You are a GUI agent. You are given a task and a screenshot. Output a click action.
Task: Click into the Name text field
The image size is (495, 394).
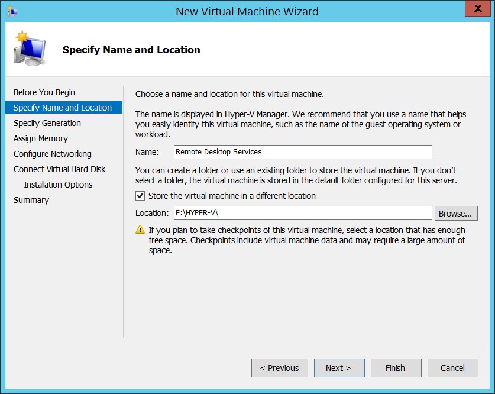(303, 152)
